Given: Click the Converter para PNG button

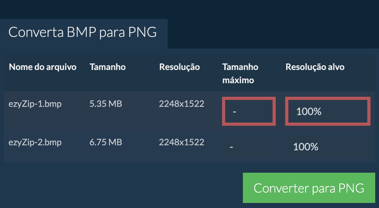Looking at the screenshot, I should [309, 188].
